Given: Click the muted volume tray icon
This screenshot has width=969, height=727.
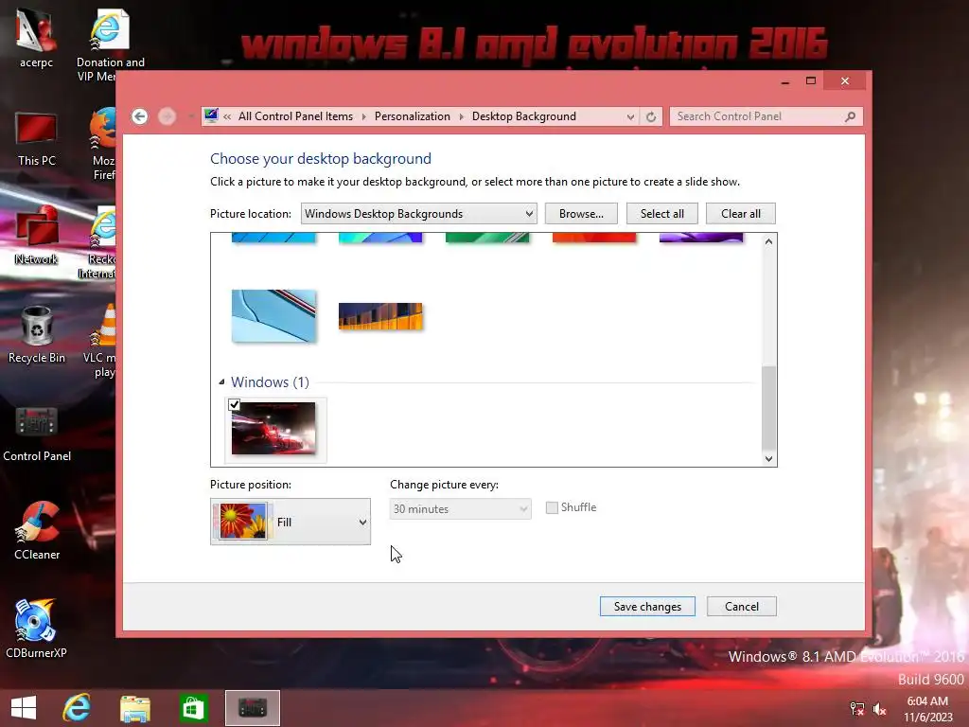Looking at the screenshot, I should (x=880, y=708).
